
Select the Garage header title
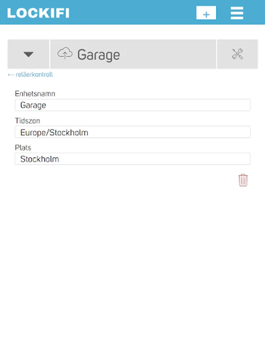point(99,55)
